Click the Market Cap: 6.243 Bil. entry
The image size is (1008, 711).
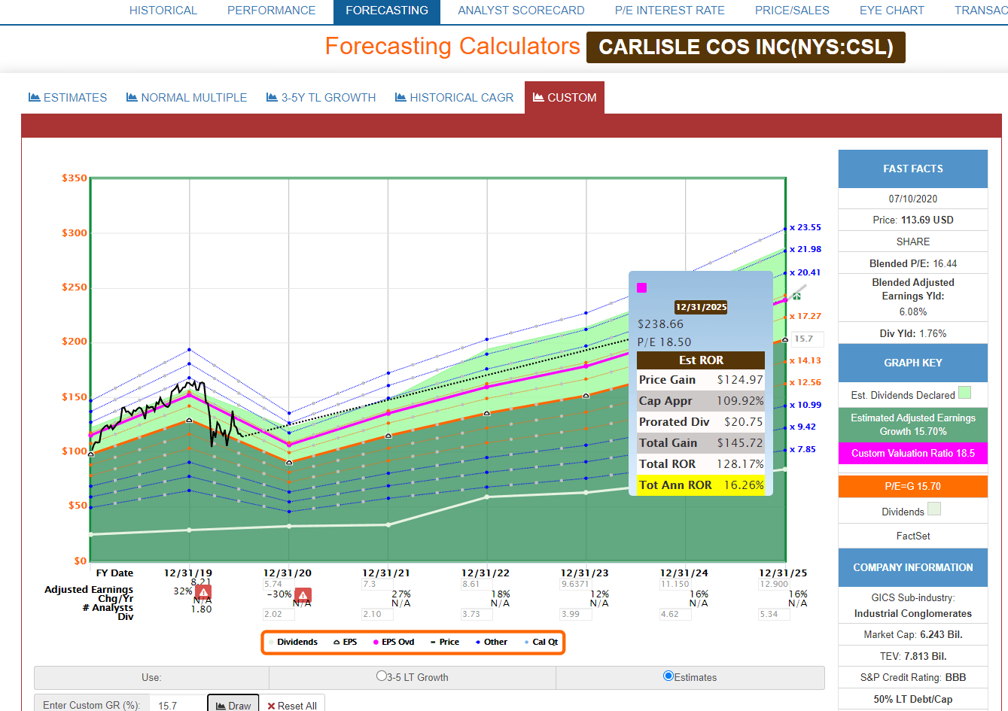coord(913,634)
